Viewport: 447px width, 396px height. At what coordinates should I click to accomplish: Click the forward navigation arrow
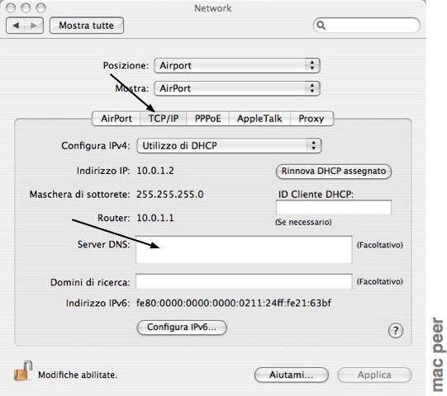(34, 26)
